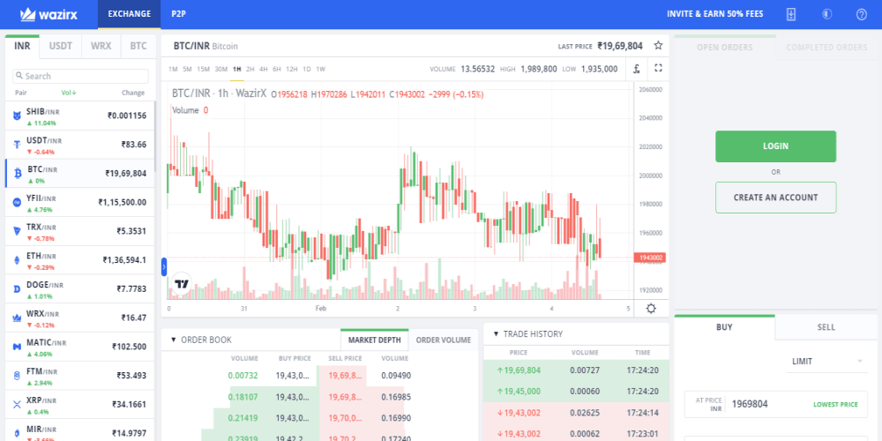Open chart indicators fx icon
This screenshot has width=882, height=441.
[x=635, y=68]
